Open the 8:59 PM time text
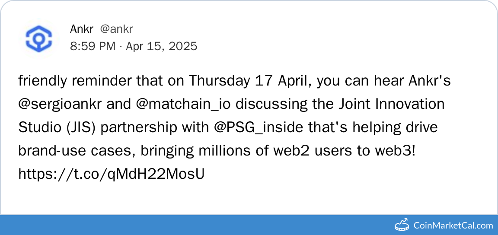Image resolution: width=498 pixels, height=235 pixels. click(93, 46)
